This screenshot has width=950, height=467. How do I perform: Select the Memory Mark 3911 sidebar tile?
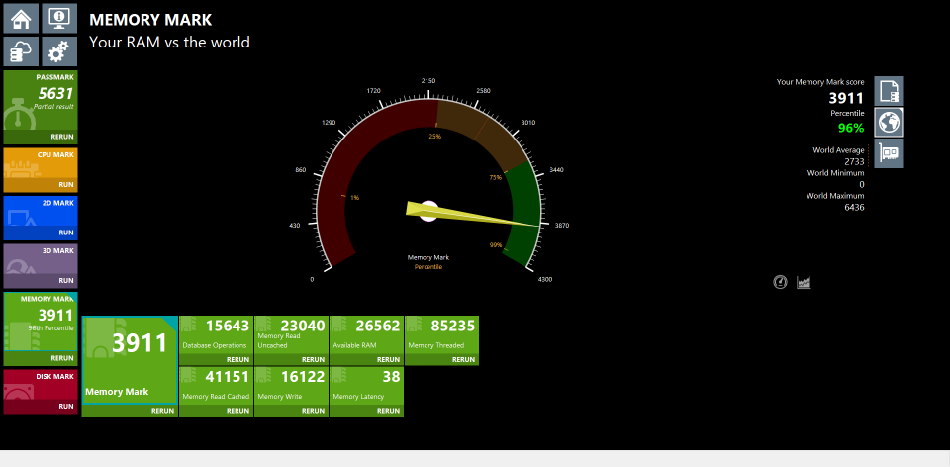point(41,322)
